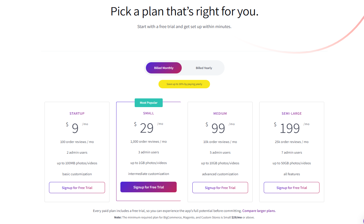Switch billing to Billed Yearly
The height and width of the screenshot is (224, 364).
pos(204,68)
